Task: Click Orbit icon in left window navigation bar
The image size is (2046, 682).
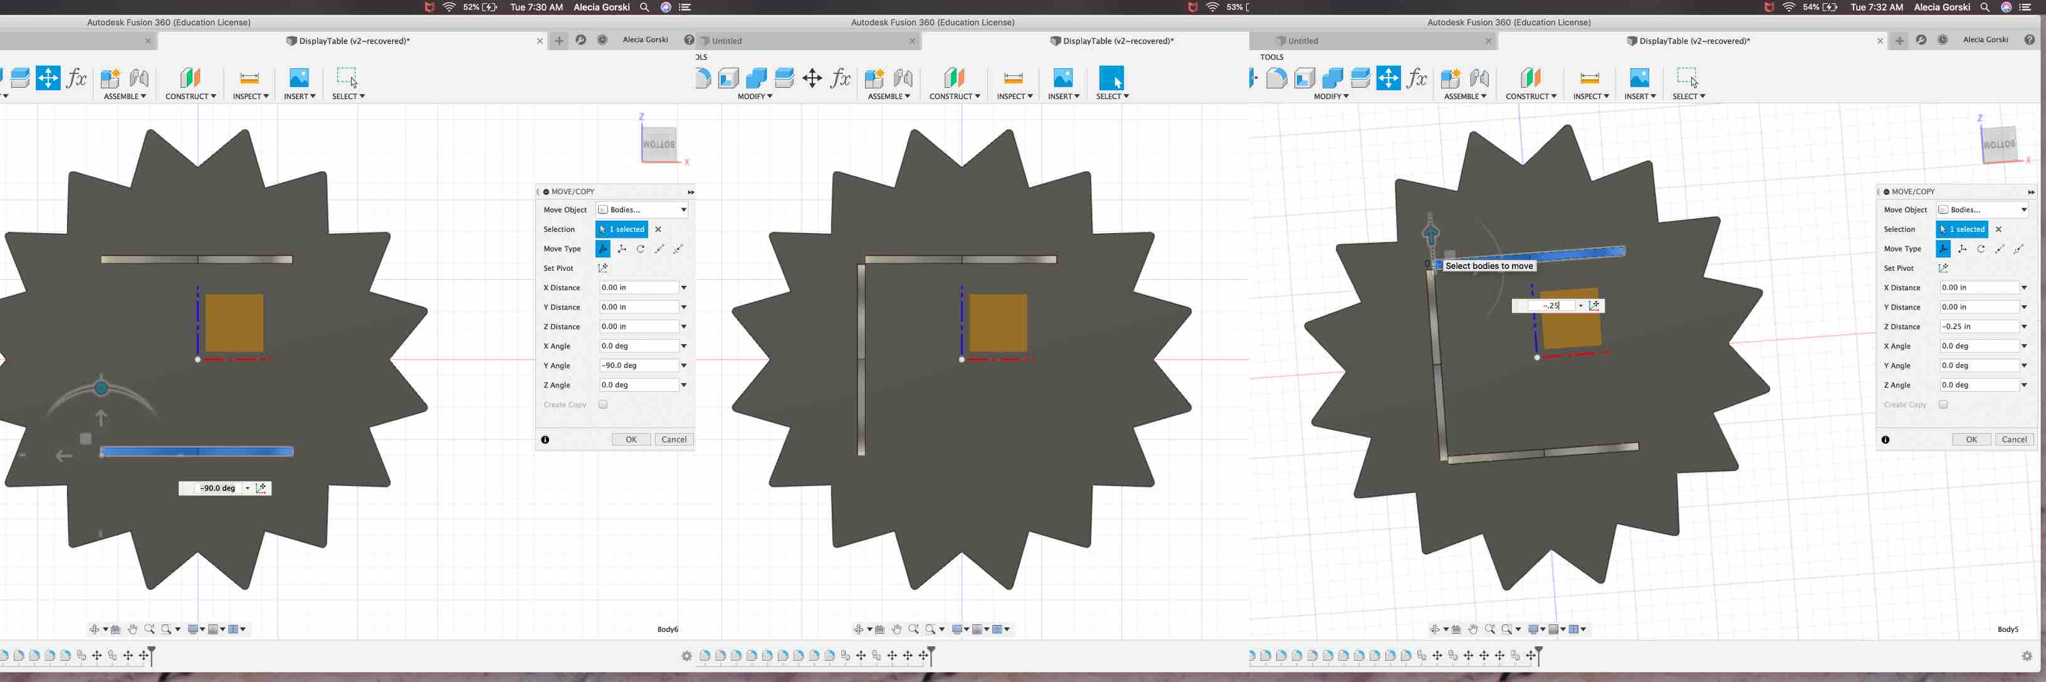Action: click(95, 629)
